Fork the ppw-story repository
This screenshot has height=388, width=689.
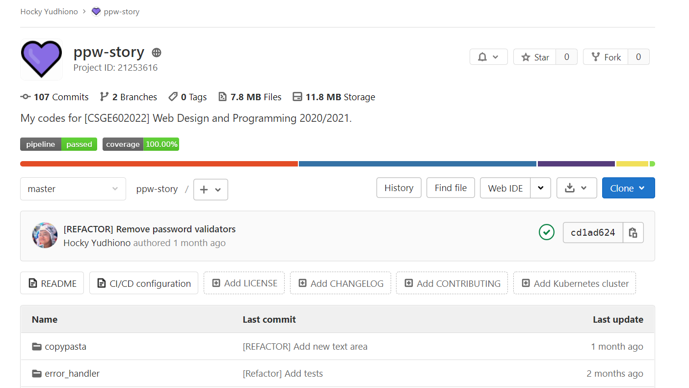click(x=606, y=57)
